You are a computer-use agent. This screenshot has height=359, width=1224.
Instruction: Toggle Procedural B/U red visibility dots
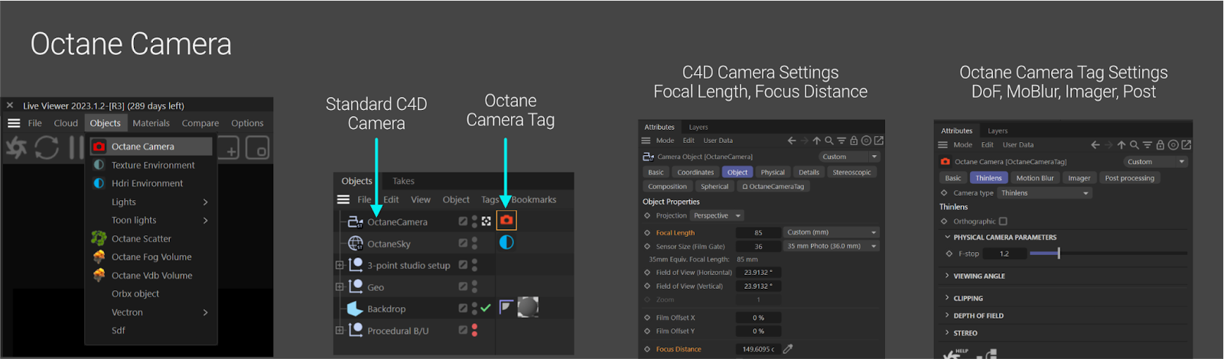[474, 331]
